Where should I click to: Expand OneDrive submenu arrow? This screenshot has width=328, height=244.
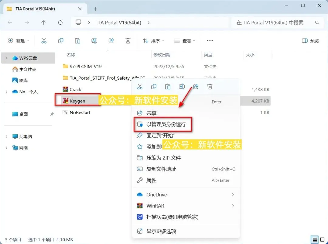233,194
